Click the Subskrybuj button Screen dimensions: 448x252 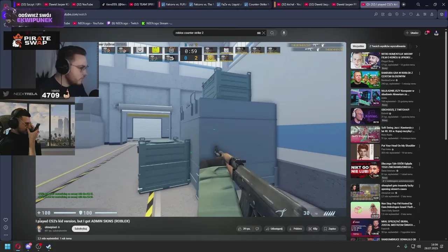tap(80, 229)
